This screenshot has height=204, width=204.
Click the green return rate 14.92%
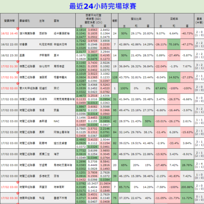click(174, 78)
